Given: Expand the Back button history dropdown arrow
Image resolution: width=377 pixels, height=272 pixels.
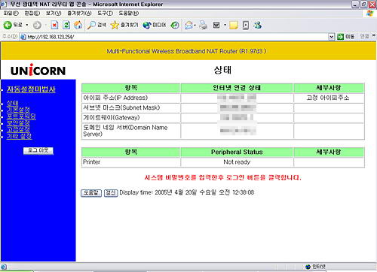Looking at the screenshot, I should coord(27,25).
